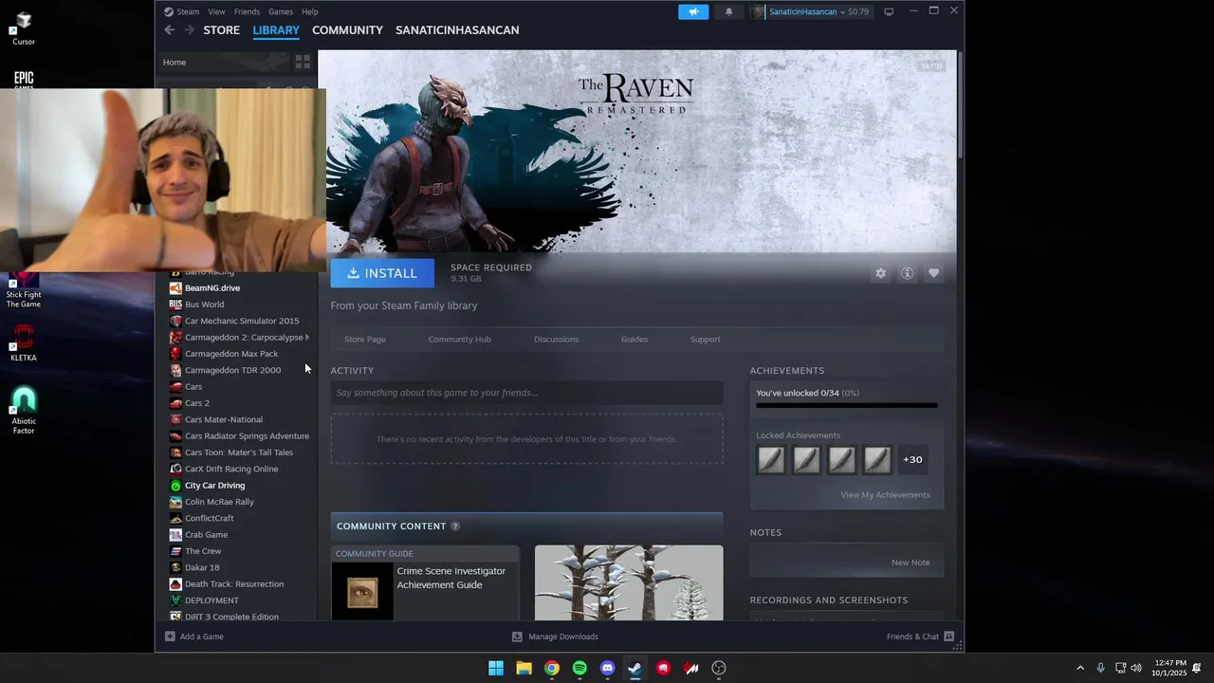Open File Explorer from taskbar
The image size is (1214, 683).
click(x=524, y=668)
